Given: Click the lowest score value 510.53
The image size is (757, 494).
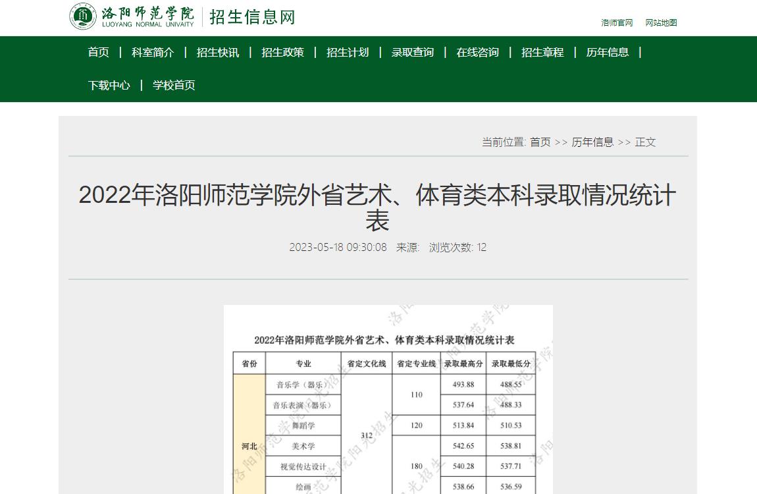Looking at the screenshot, I should (511, 425).
